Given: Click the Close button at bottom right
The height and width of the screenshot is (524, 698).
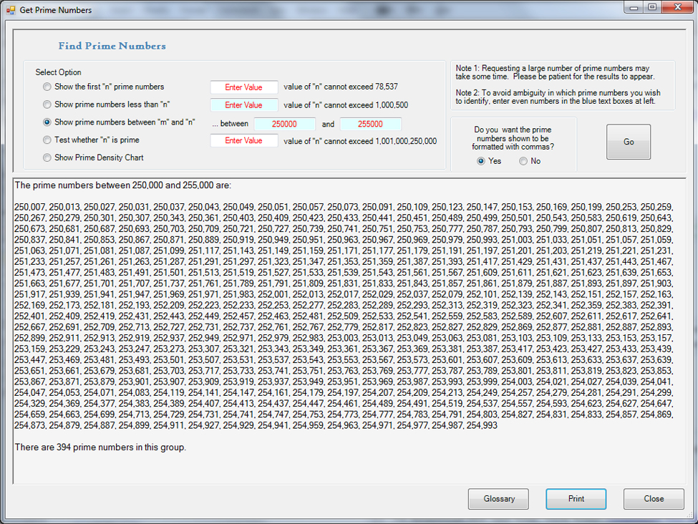Looking at the screenshot, I should tap(653, 499).
